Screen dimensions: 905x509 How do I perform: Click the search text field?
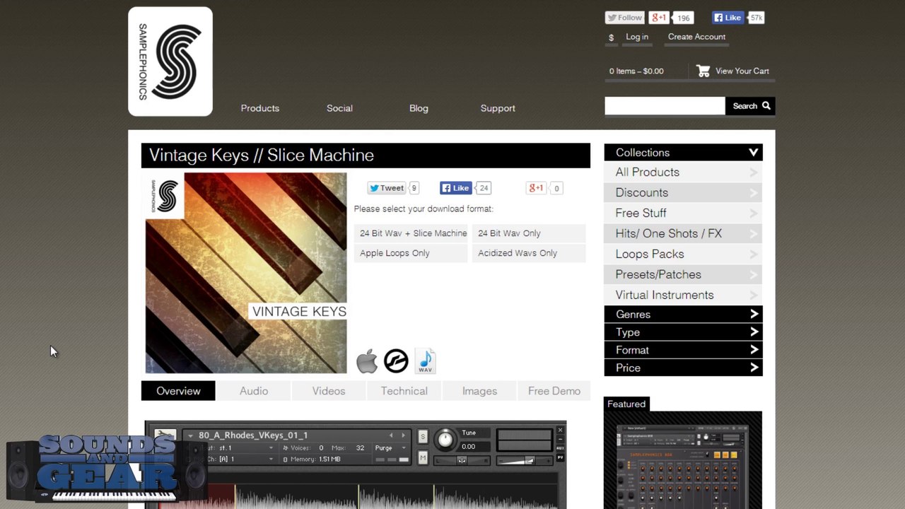click(x=665, y=106)
